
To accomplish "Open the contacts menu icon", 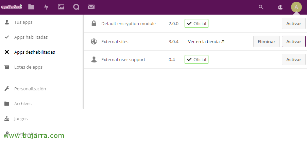I will point(280,7).
